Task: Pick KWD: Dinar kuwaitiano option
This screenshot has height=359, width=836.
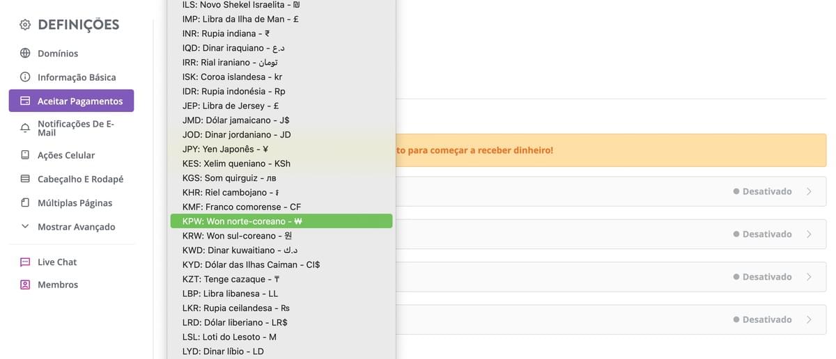Action: click(281, 250)
